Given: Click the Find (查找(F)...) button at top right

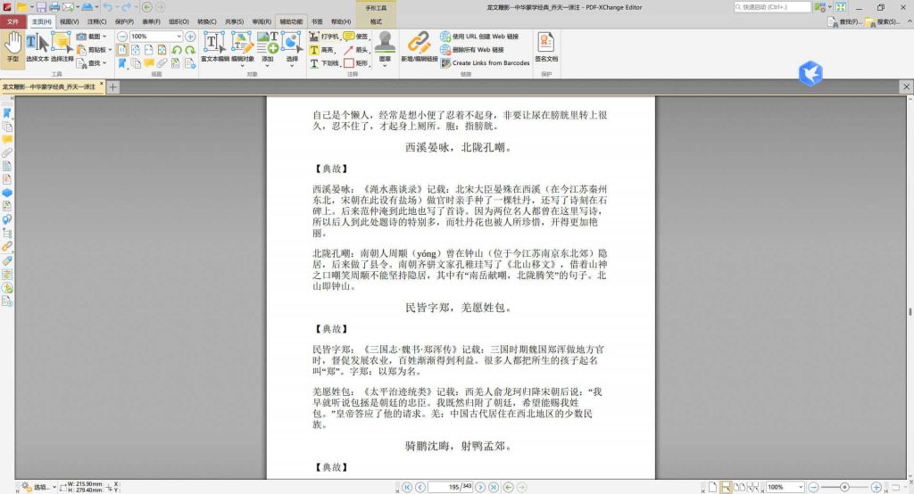Looking at the screenshot, I should (x=844, y=21).
